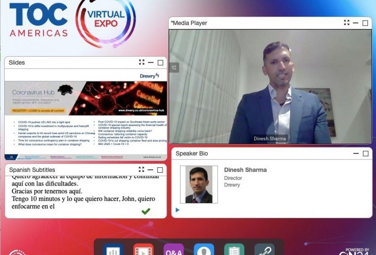Open the Q&A dock icon
The height and width of the screenshot is (255, 376).
click(x=173, y=249)
